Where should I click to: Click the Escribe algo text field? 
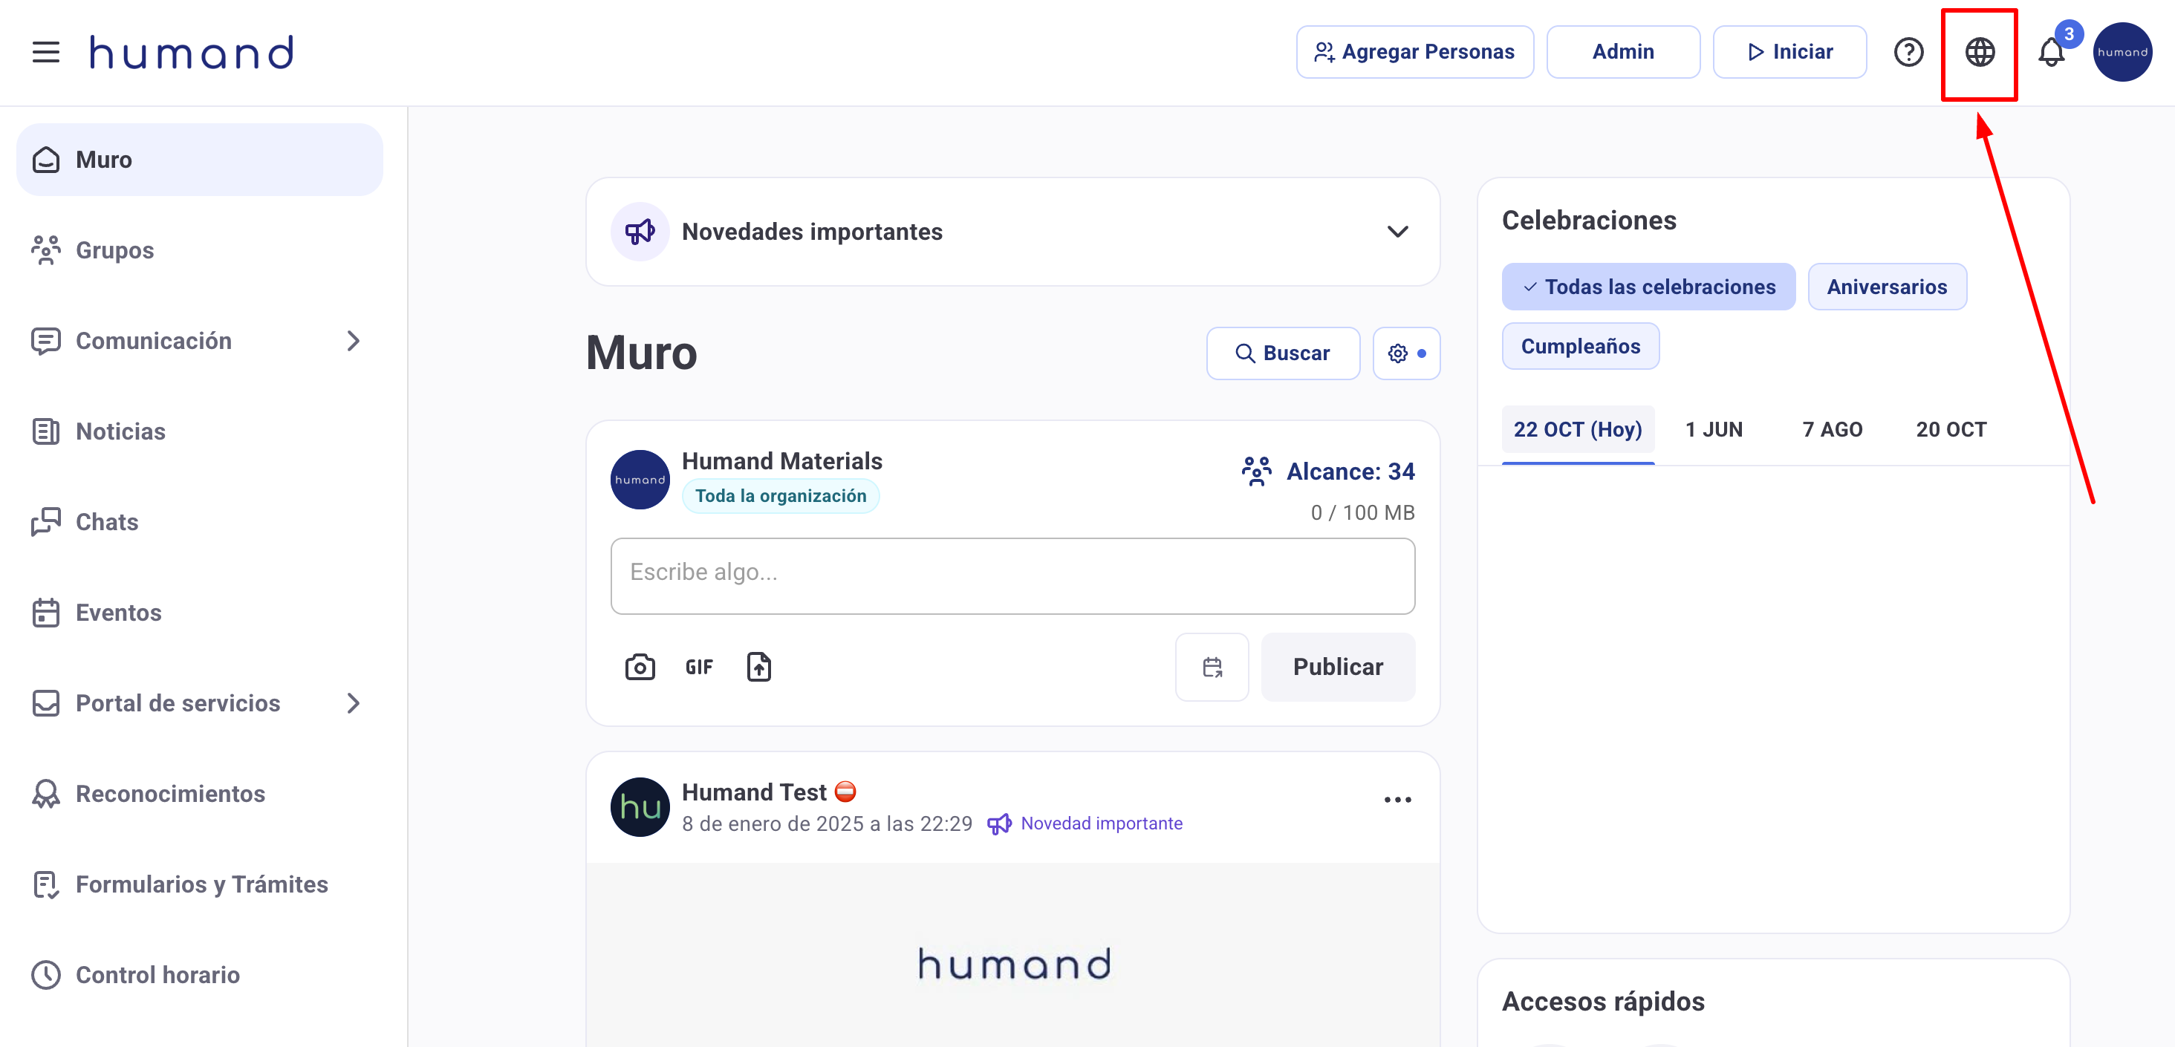click(1012, 575)
